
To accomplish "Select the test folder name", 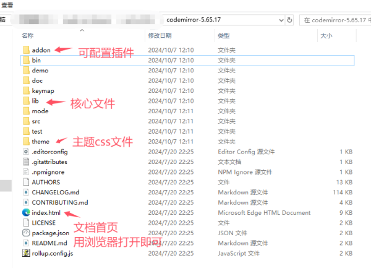I will click(x=37, y=131).
